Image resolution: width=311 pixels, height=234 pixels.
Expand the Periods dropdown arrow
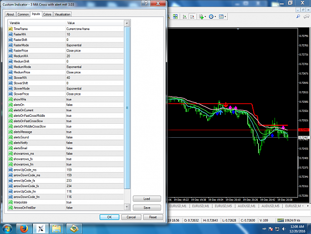[215, 16]
